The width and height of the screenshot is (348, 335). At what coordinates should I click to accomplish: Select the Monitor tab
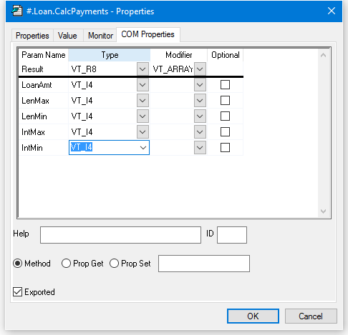100,36
